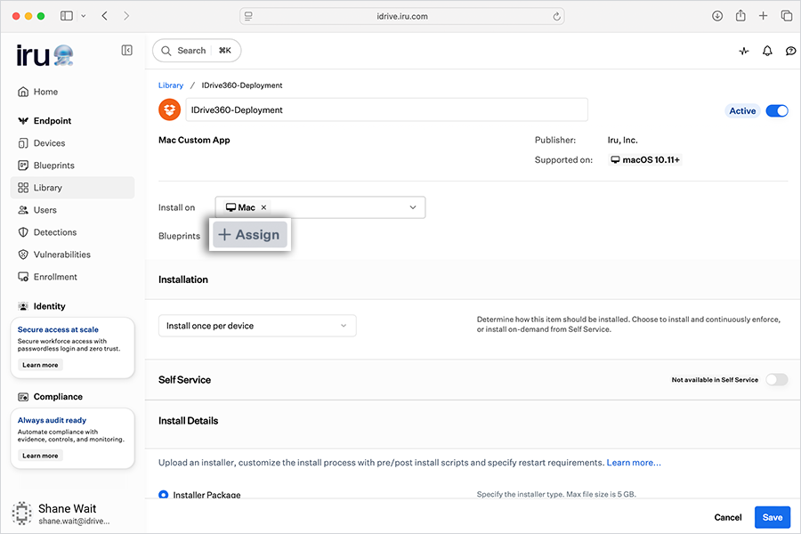Image resolution: width=801 pixels, height=534 pixels.
Task: Click the Installation section heading
Action: click(x=182, y=279)
